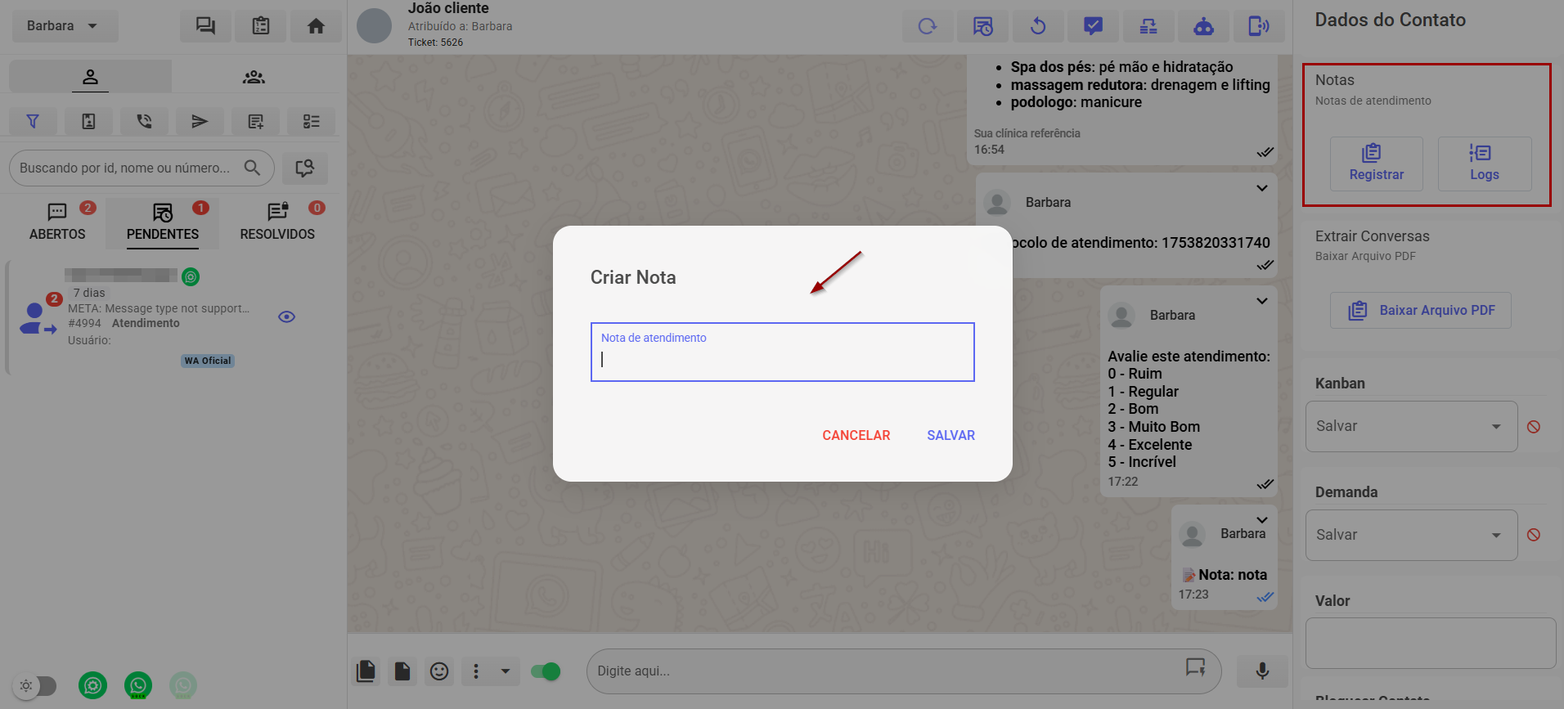Switch to the RESOLVIDOS tab
The height and width of the screenshot is (709, 1564).
(277, 222)
